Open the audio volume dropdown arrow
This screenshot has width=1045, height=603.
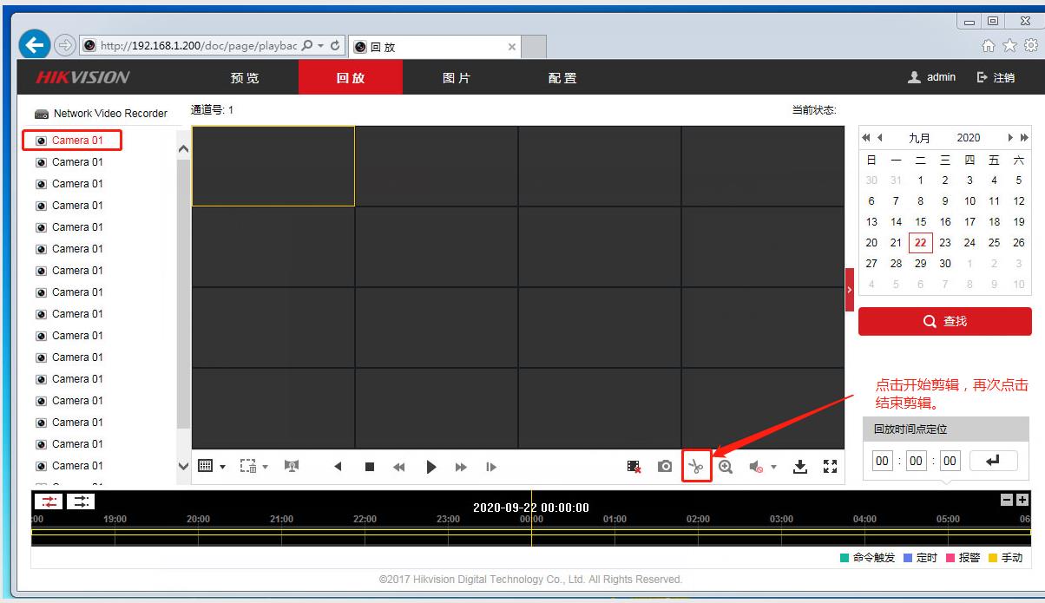[x=773, y=468]
